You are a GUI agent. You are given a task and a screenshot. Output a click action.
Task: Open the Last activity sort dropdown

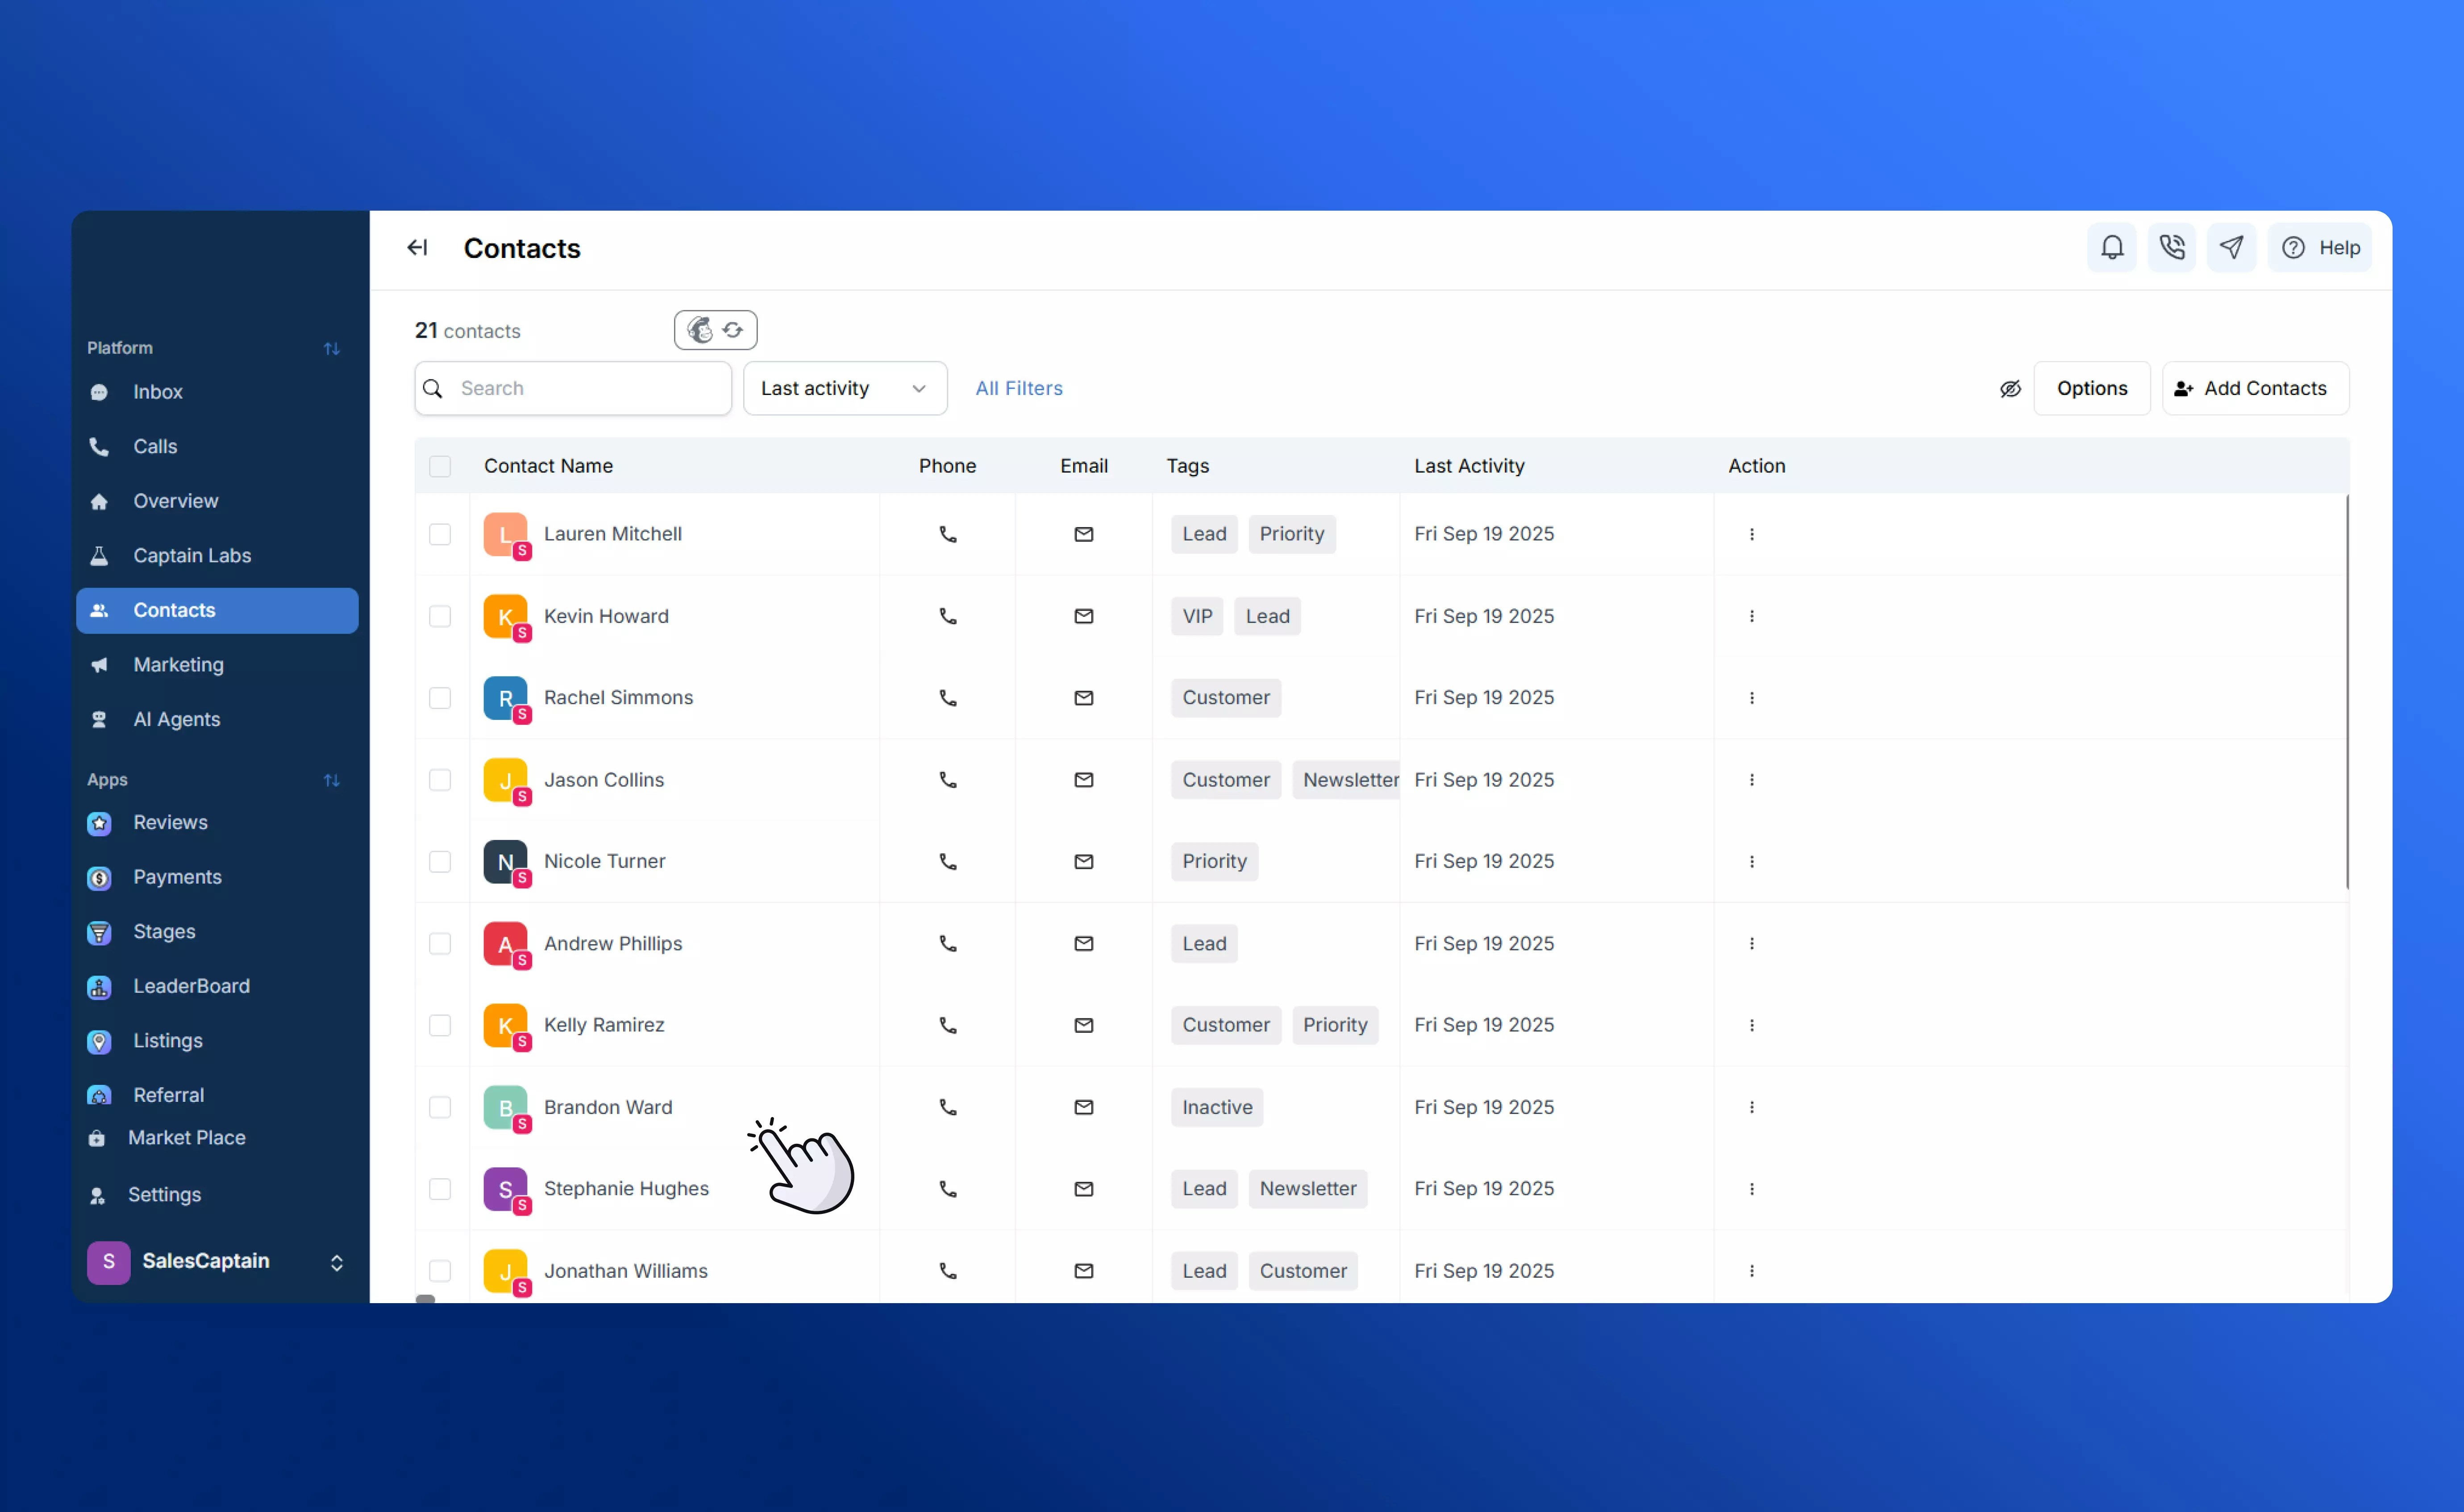click(844, 388)
